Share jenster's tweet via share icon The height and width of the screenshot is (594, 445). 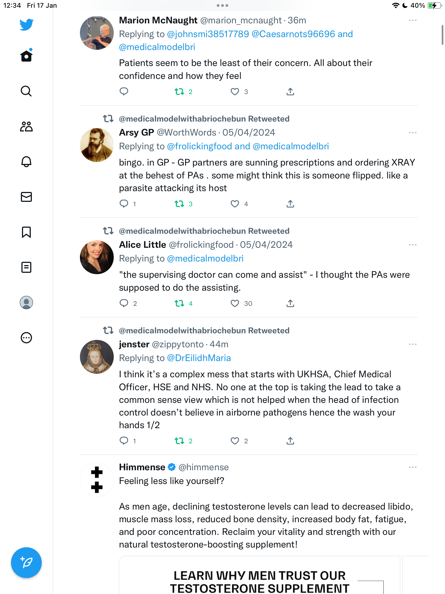[x=290, y=441]
